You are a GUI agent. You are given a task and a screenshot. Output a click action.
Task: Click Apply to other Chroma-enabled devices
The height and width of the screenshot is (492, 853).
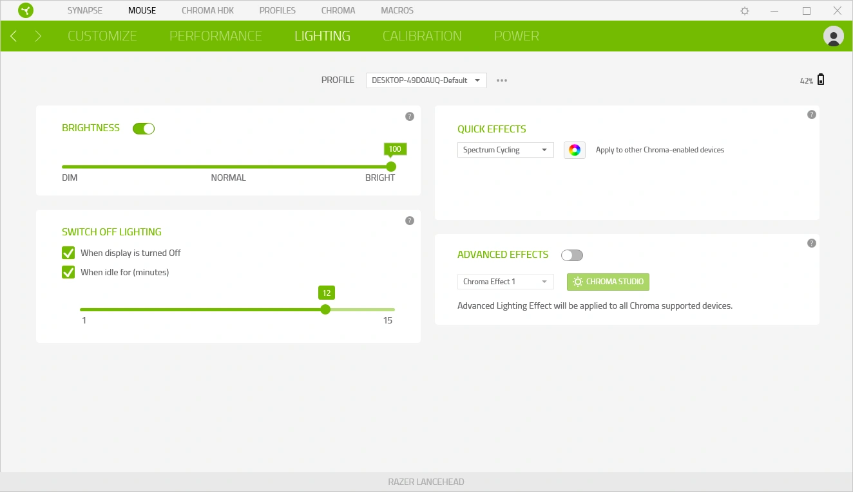pyautogui.click(x=660, y=150)
